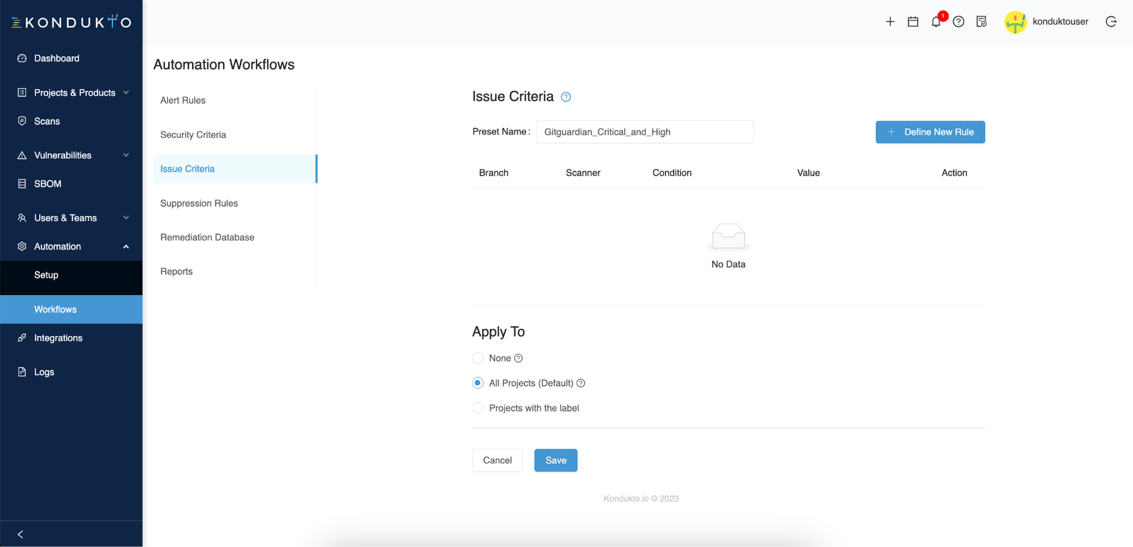This screenshot has width=1133, height=547.
Task: Open the audit report icon in top bar
Action: (982, 22)
